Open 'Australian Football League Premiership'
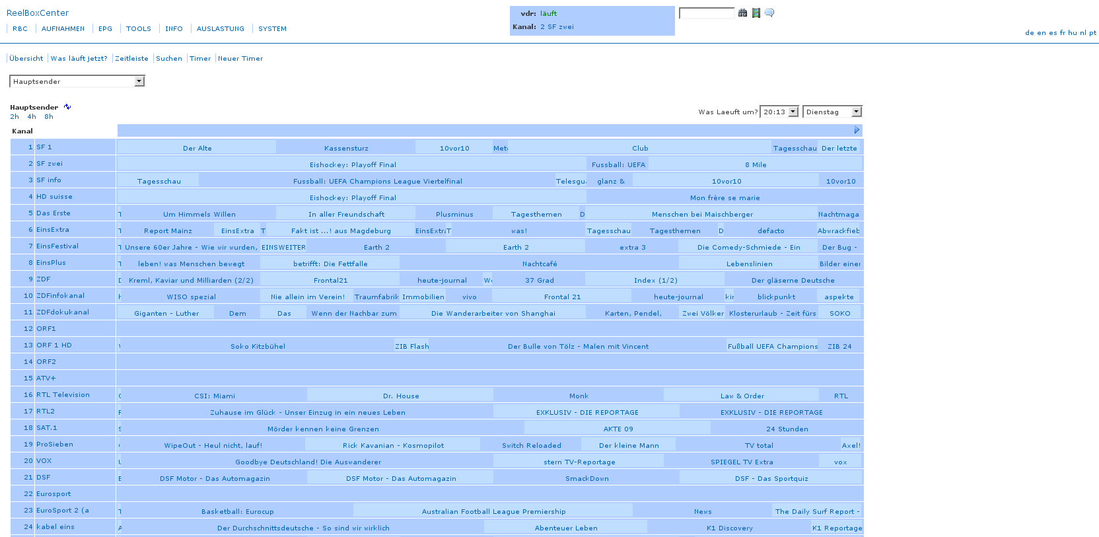Screen dimensions: 1099x537 coord(494,512)
